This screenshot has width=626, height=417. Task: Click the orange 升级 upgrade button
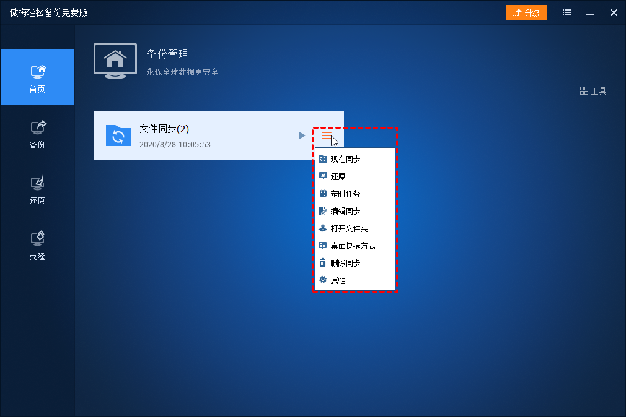(526, 13)
